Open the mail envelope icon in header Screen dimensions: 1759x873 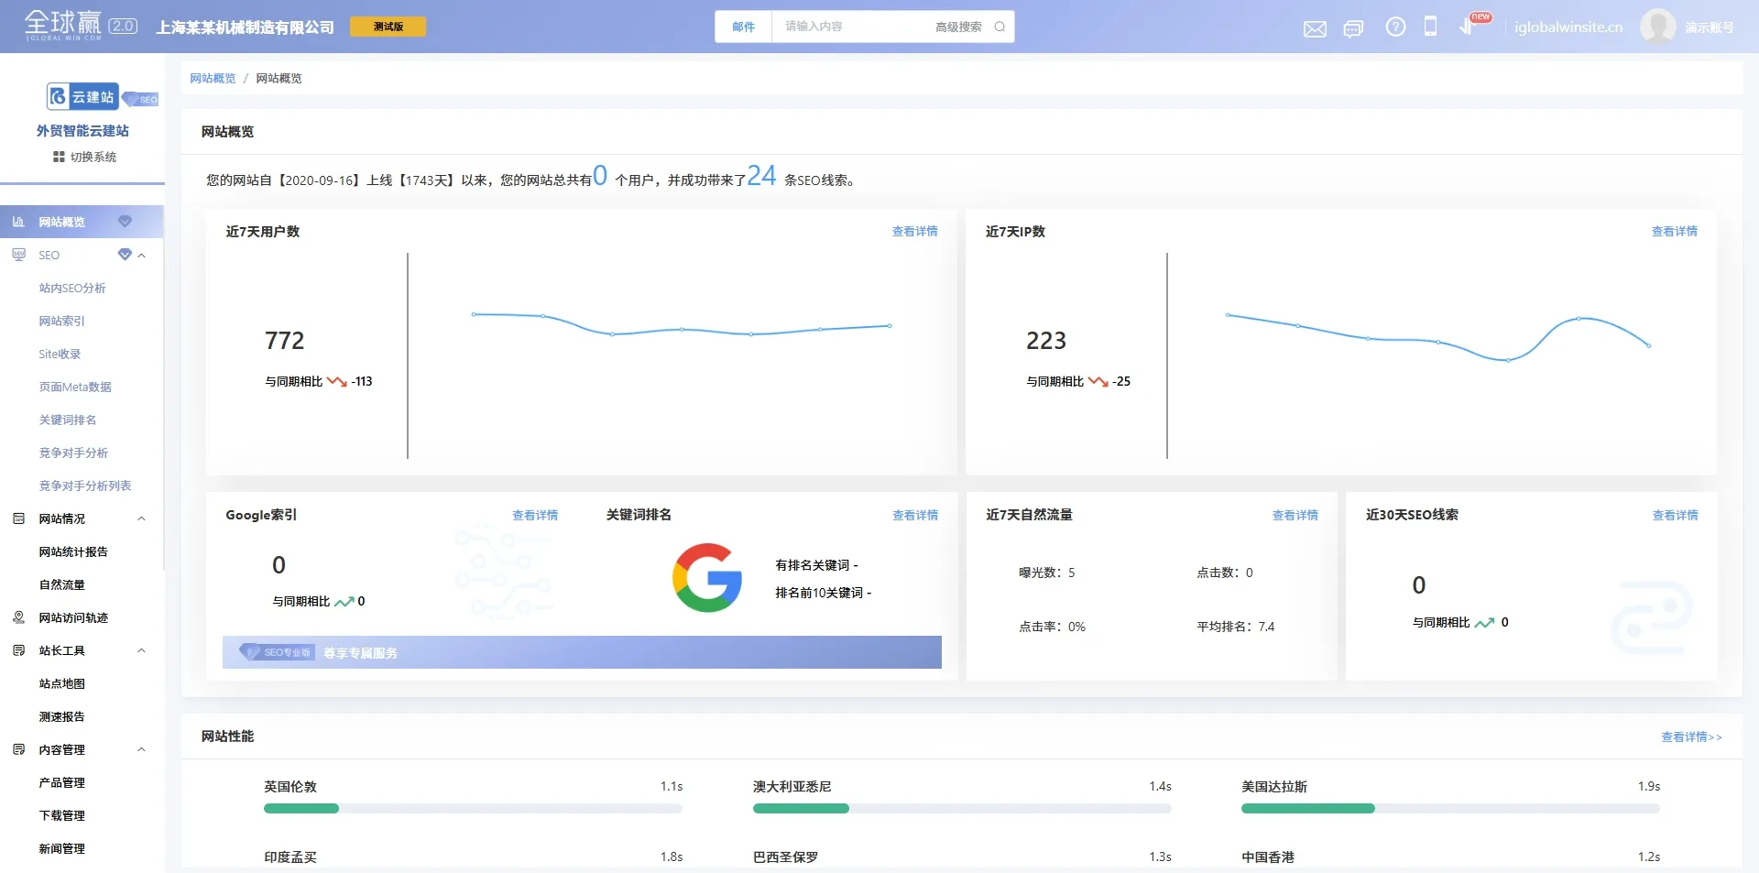pyautogui.click(x=1315, y=28)
